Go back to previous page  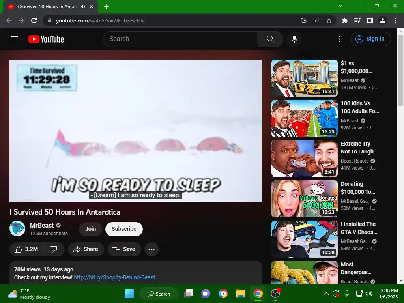point(9,21)
